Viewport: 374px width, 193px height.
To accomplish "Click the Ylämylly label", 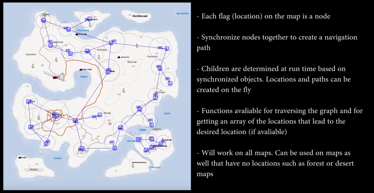I will tap(108, 113).
